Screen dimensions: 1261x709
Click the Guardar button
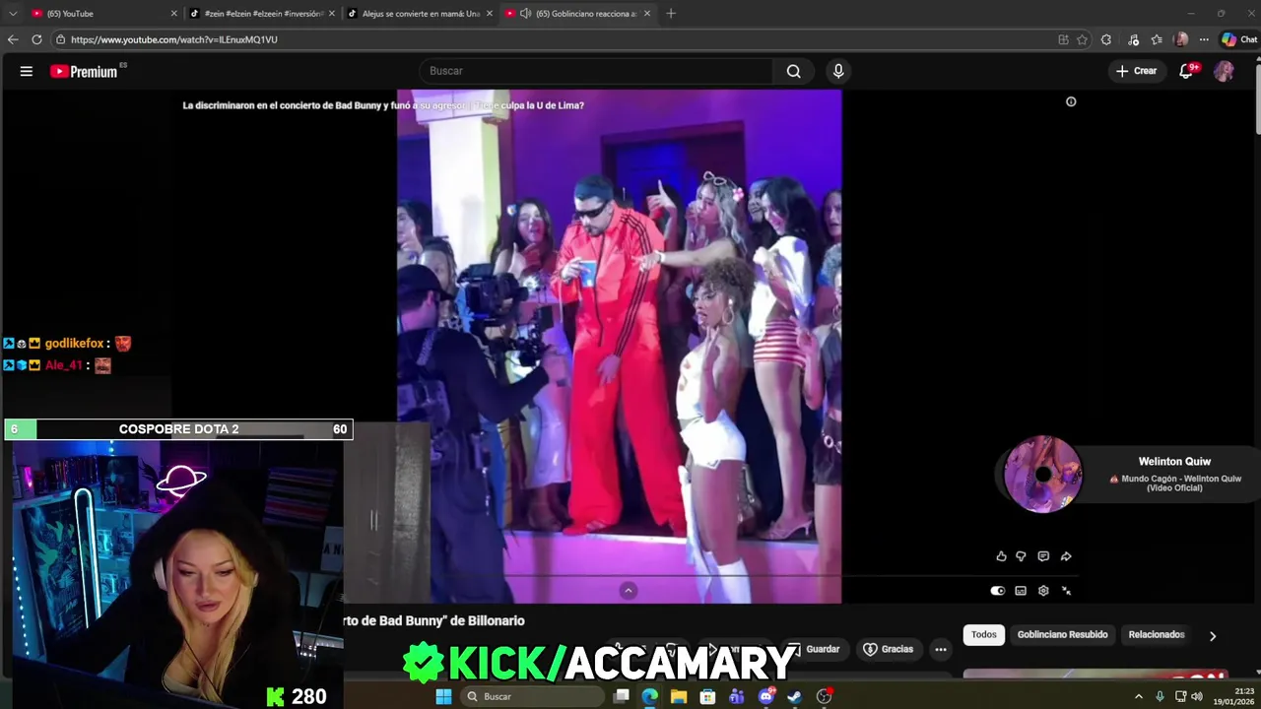click(814, 649)
